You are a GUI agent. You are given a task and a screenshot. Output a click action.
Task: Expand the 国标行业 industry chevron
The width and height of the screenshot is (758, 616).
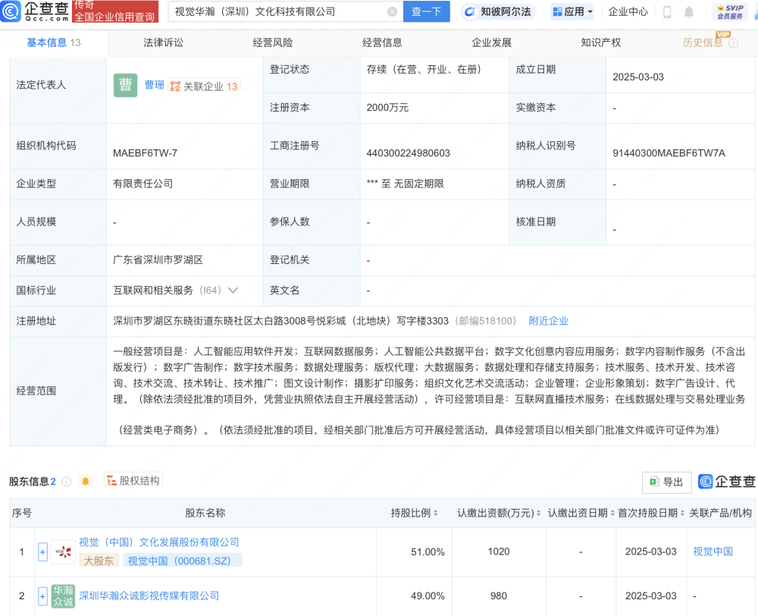coord(233,291)
